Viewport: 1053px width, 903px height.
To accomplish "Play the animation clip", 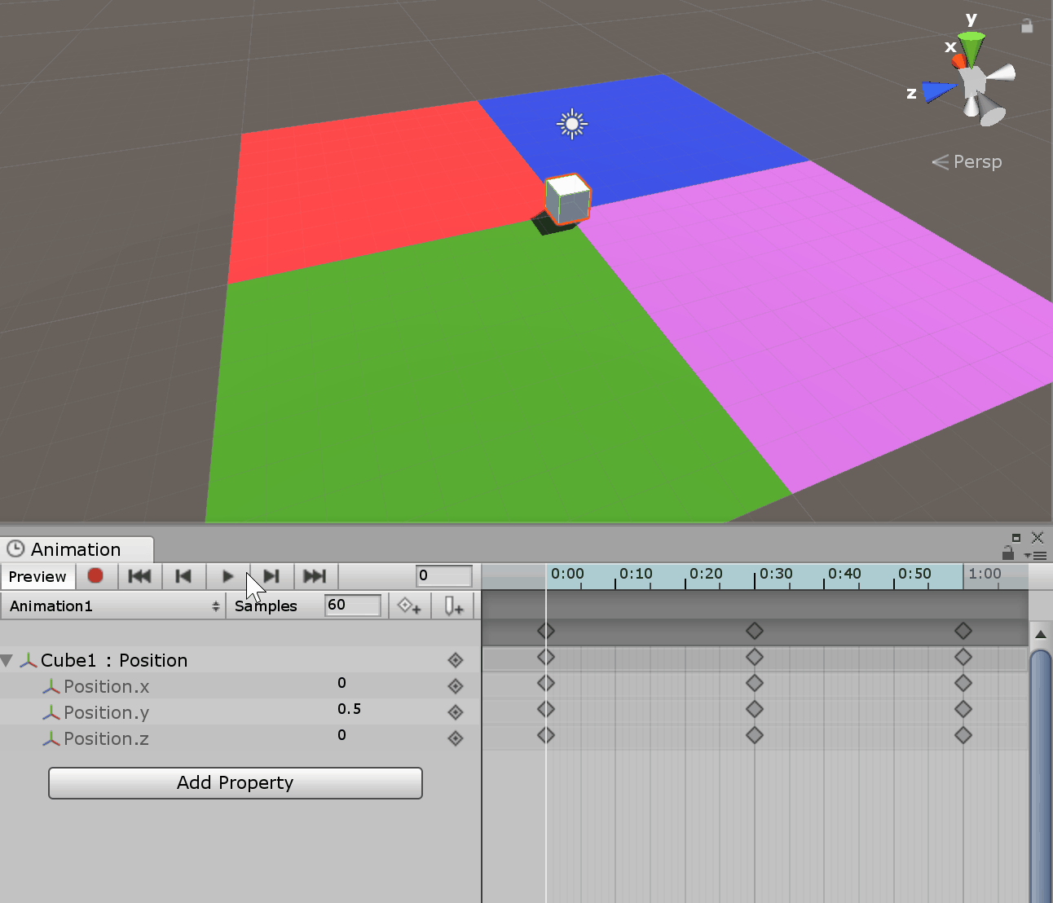I will [x=227, y=576].
